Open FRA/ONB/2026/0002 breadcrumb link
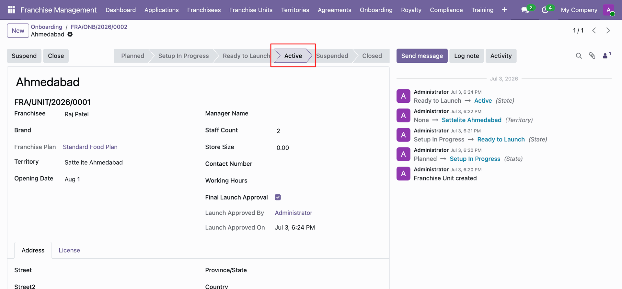 99,27
